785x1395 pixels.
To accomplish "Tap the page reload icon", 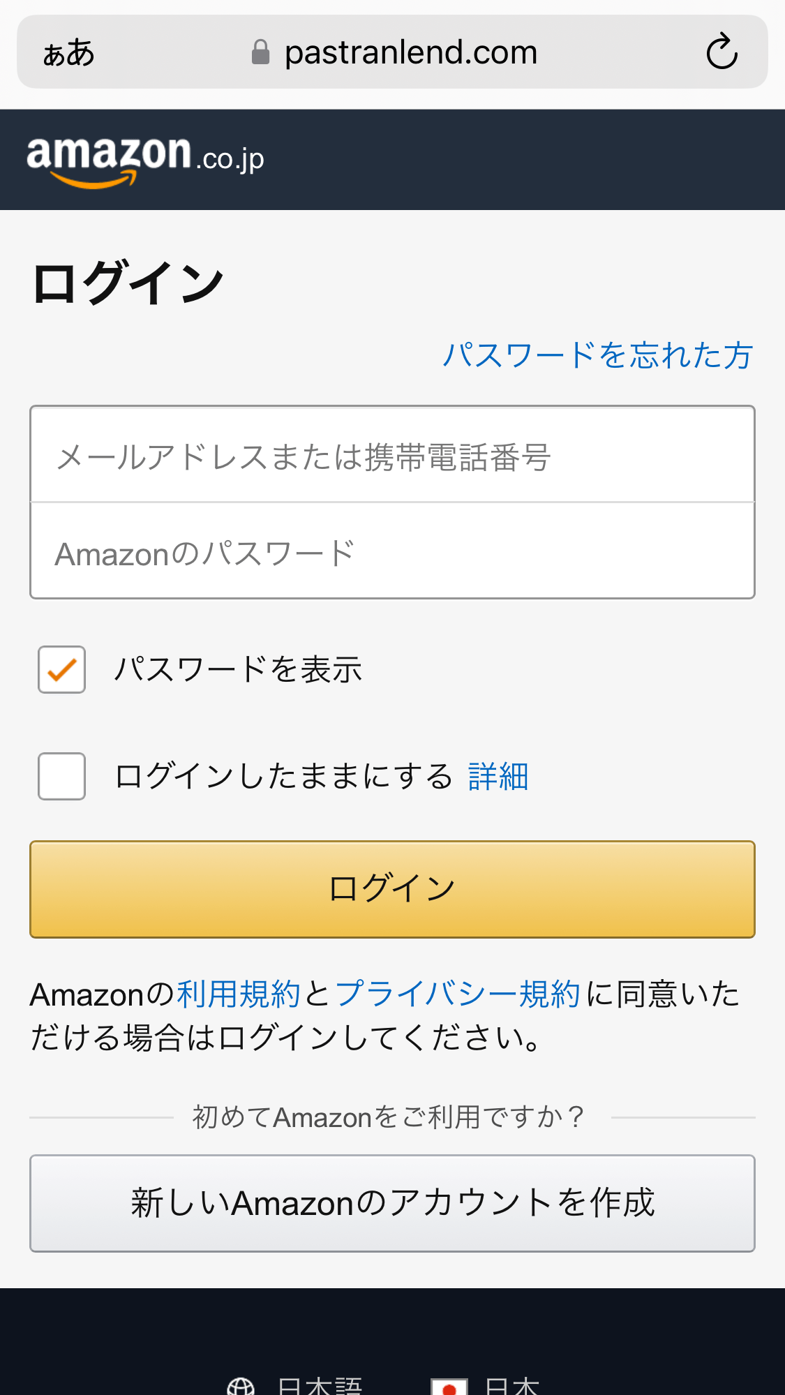I will (722, 52).
